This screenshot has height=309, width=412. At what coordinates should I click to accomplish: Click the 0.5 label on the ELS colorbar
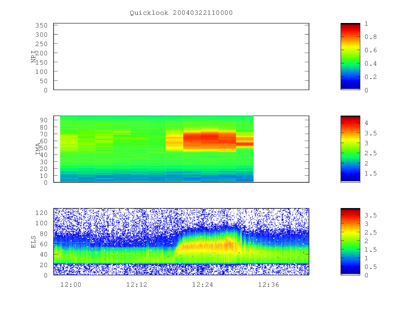tap(370, 267)
